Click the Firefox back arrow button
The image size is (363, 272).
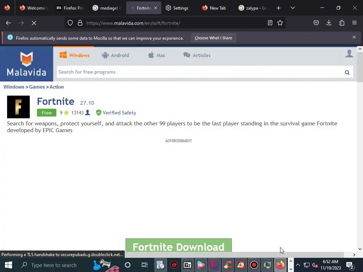coord(9,23)
